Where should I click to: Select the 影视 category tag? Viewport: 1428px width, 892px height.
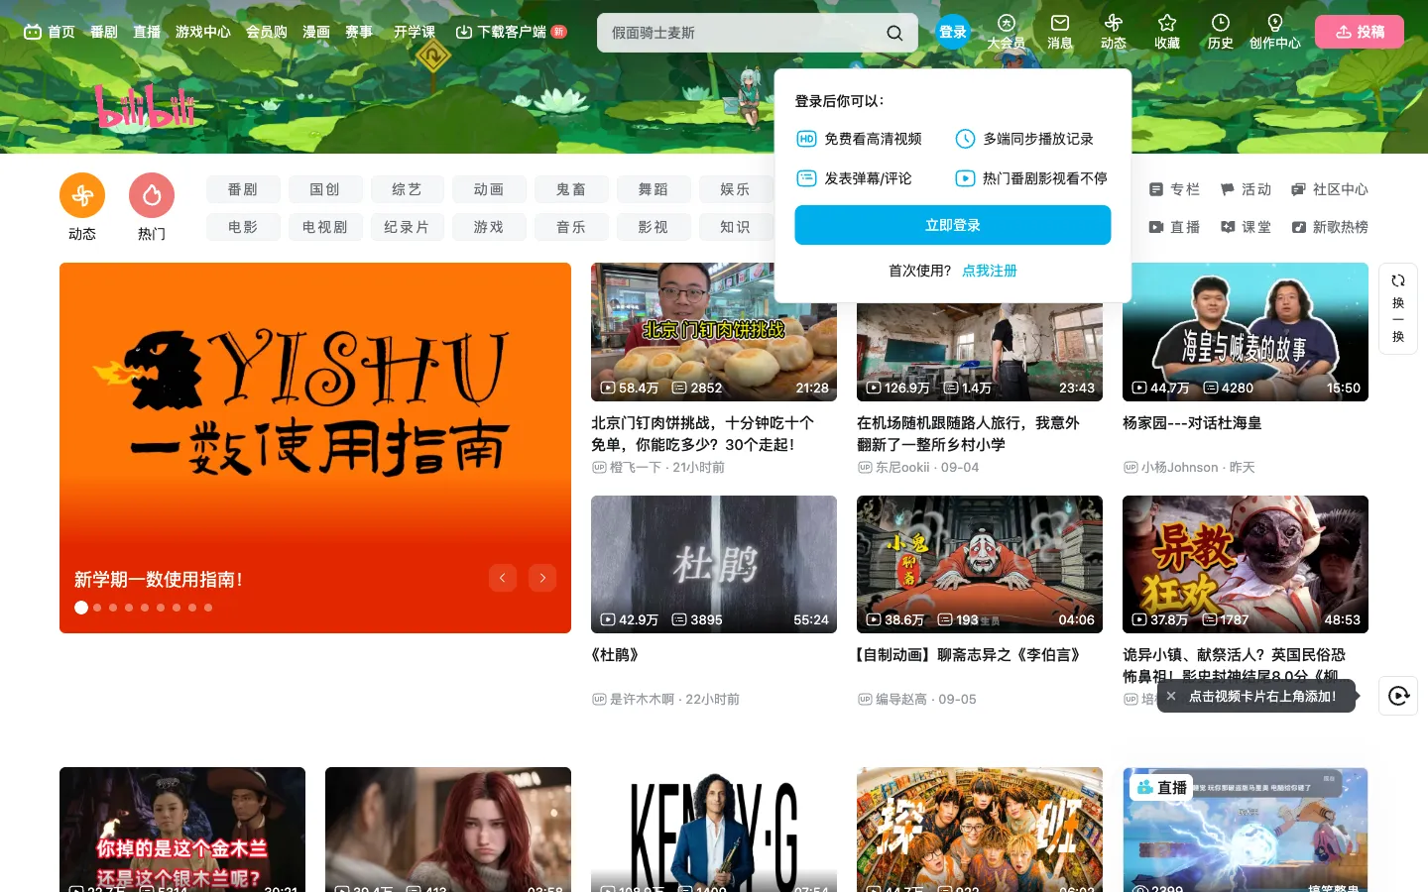click(x=654, y=227)
